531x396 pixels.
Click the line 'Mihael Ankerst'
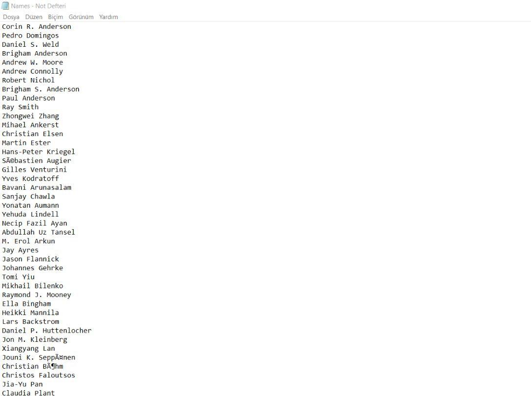(30, 125)
